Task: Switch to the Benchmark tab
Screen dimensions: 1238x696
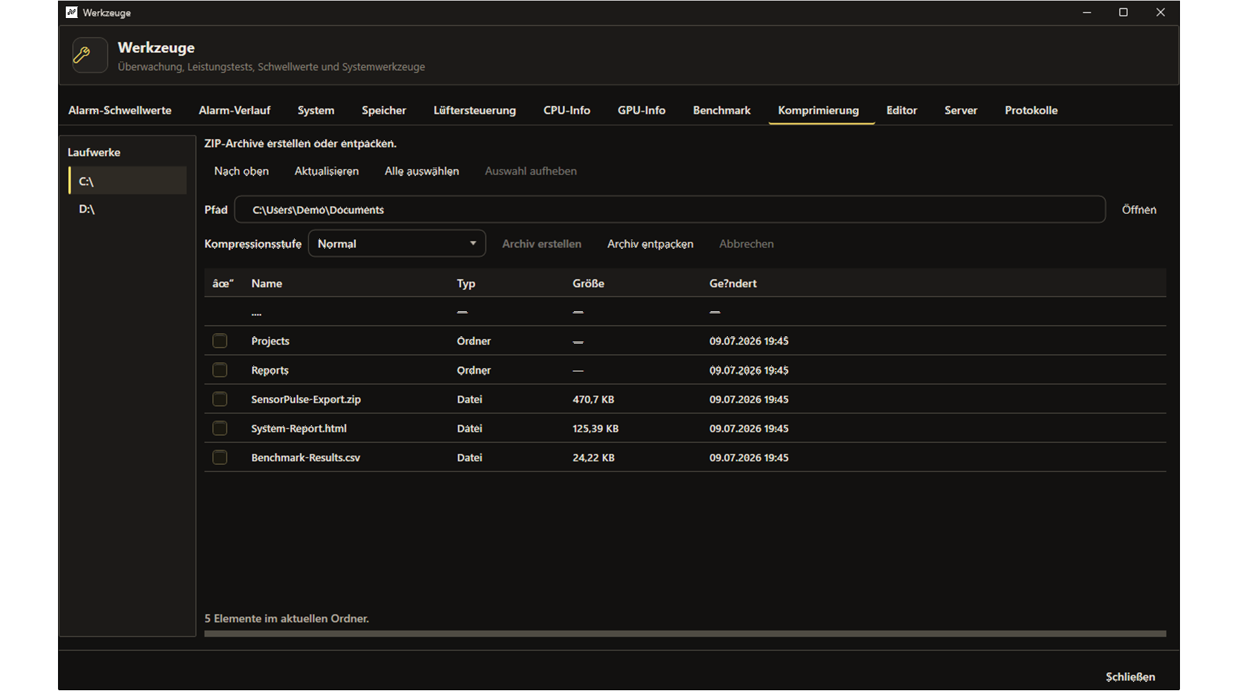Action: pyautogui.click(x=722, y=110)
